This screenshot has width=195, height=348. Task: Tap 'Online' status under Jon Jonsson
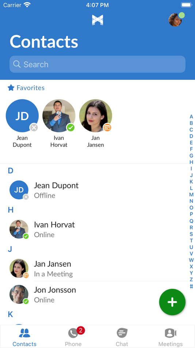(x=44, y=300)
